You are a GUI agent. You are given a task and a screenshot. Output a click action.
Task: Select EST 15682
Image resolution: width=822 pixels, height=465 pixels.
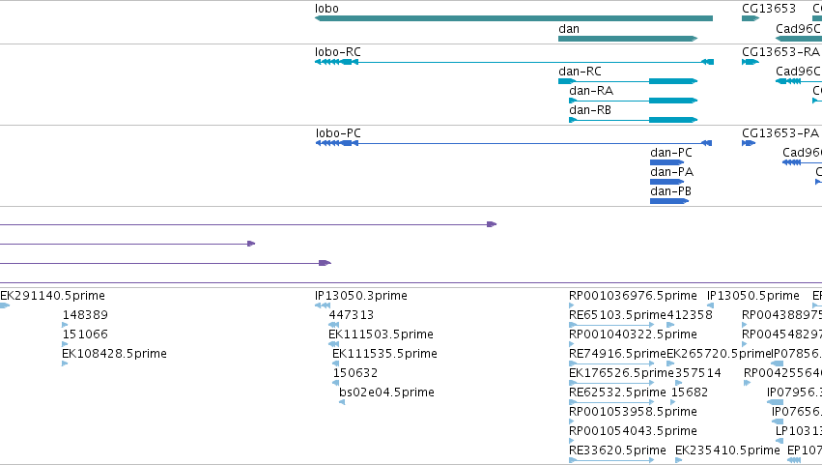click(690, 392)
